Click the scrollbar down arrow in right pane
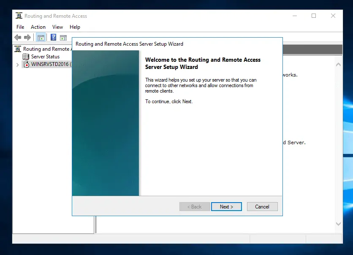 (338, 224)
